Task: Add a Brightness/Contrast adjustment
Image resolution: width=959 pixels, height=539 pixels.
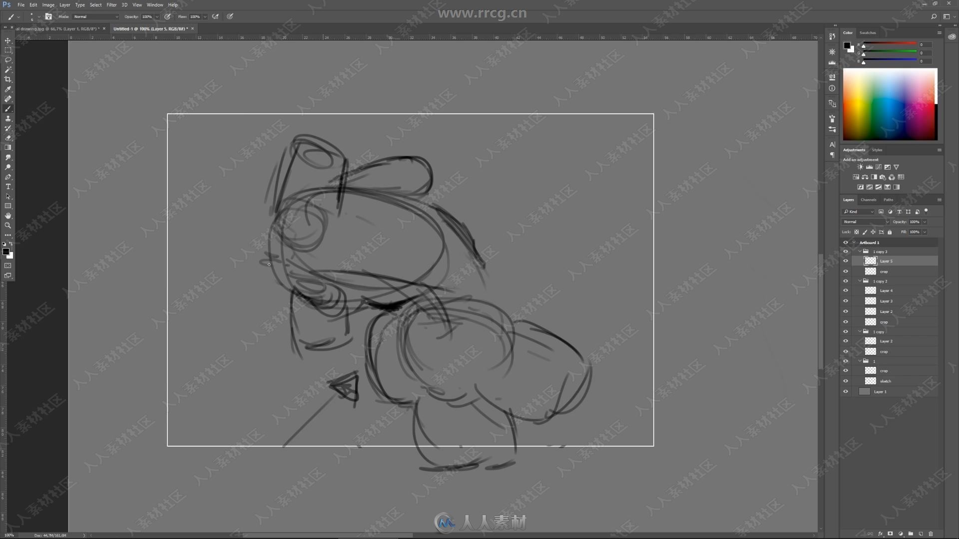Action: pyautogui.click(x=860, y=167)
